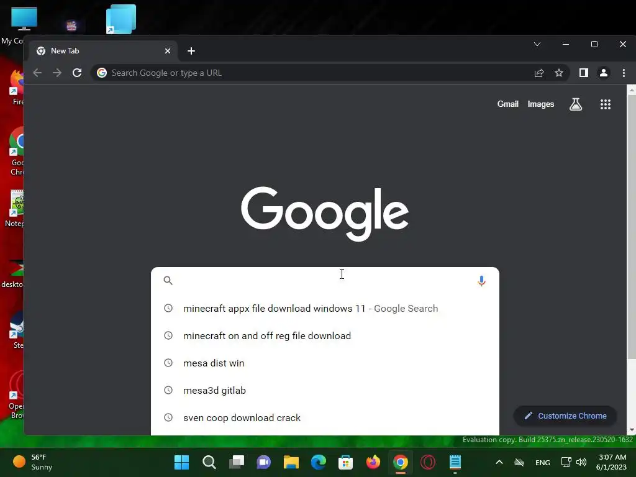The image size is (636, 477).
Task: Launch Microsoft Edge from the taskbar
Action: 319,462
